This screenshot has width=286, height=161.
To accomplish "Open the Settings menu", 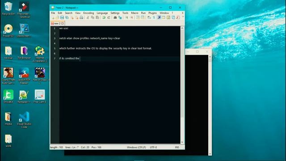I will (115, 13).
